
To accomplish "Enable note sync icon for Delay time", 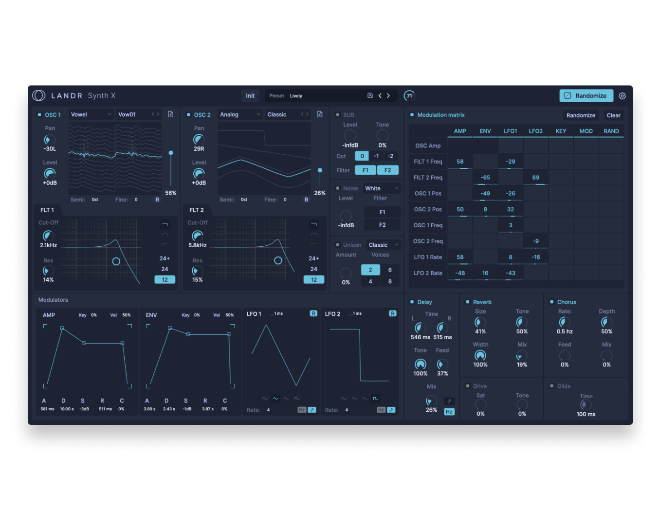I will click(449, 401).
